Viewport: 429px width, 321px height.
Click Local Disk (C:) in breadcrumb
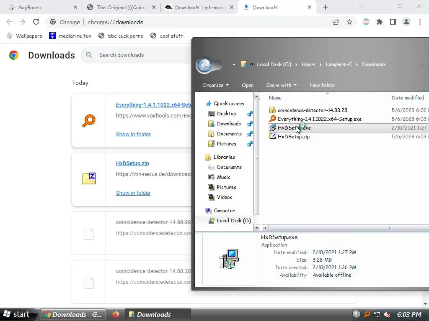(274, 64)
